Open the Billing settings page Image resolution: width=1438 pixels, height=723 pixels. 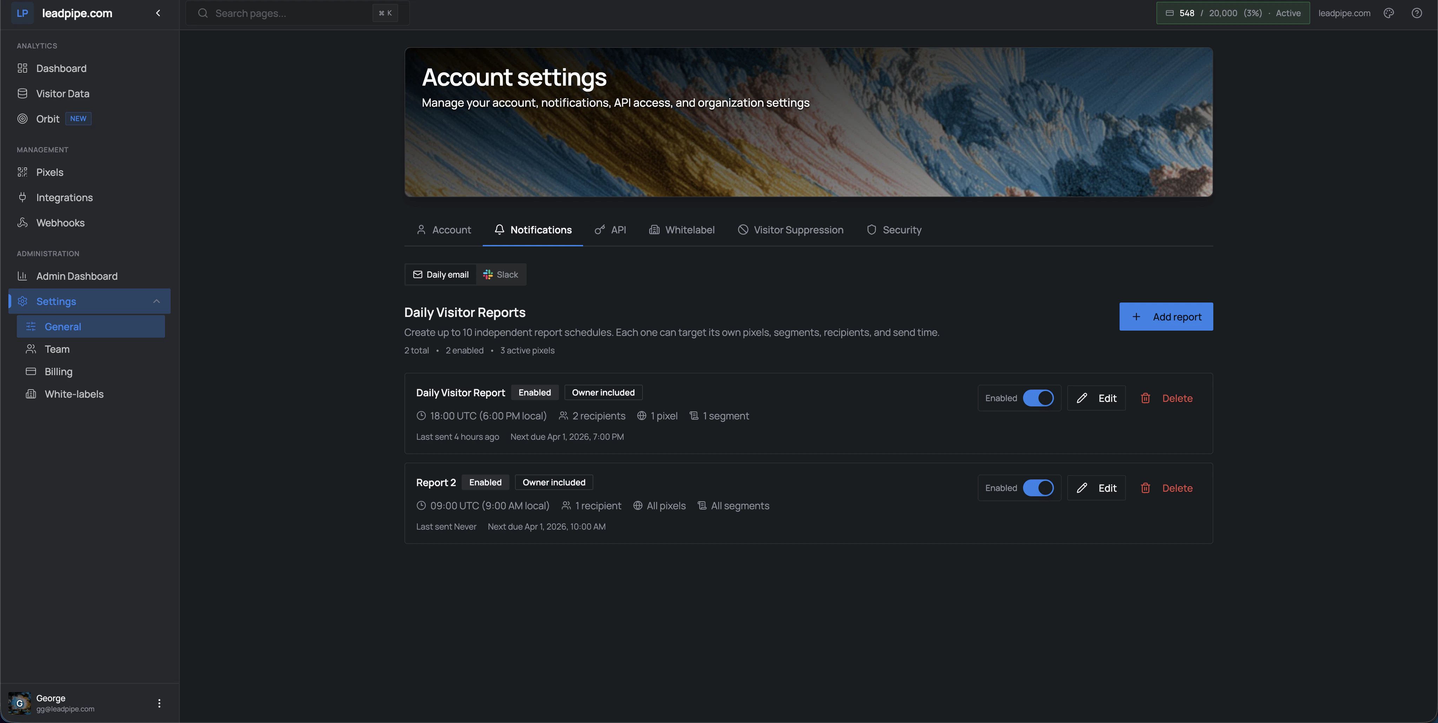(58, 372)
